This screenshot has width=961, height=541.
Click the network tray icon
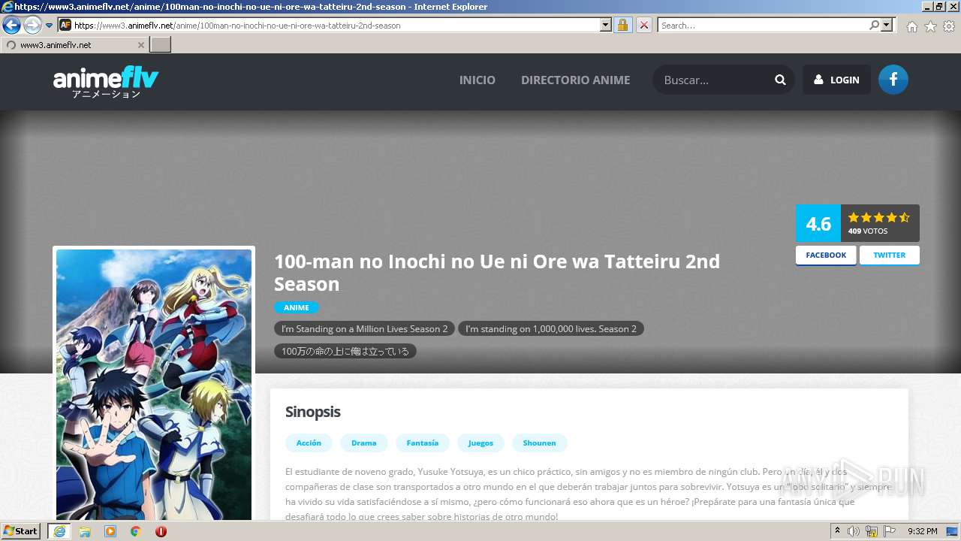coord(872,531)
